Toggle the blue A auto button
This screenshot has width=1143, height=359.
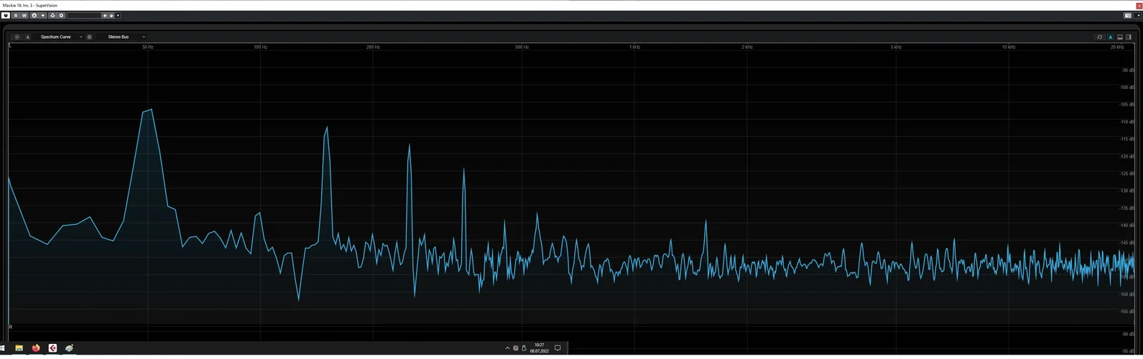(1110, 37)
